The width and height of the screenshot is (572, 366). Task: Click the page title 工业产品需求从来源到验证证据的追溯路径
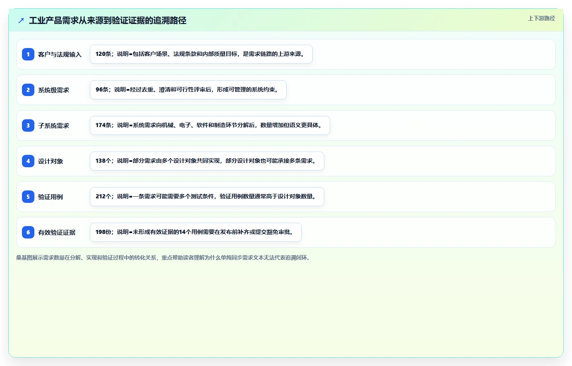[x=108, y=20]
